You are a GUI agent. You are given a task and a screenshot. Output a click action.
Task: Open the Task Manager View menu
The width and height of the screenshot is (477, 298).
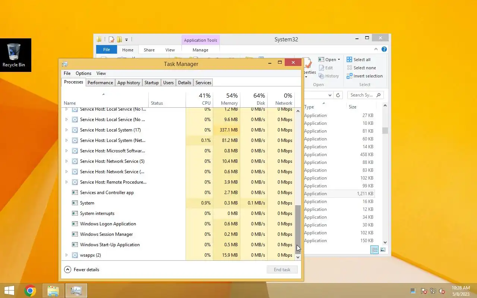click(x=101, y=73)
